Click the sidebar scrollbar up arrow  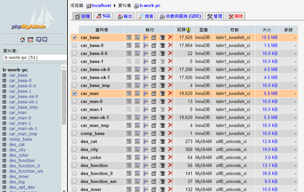64,67
